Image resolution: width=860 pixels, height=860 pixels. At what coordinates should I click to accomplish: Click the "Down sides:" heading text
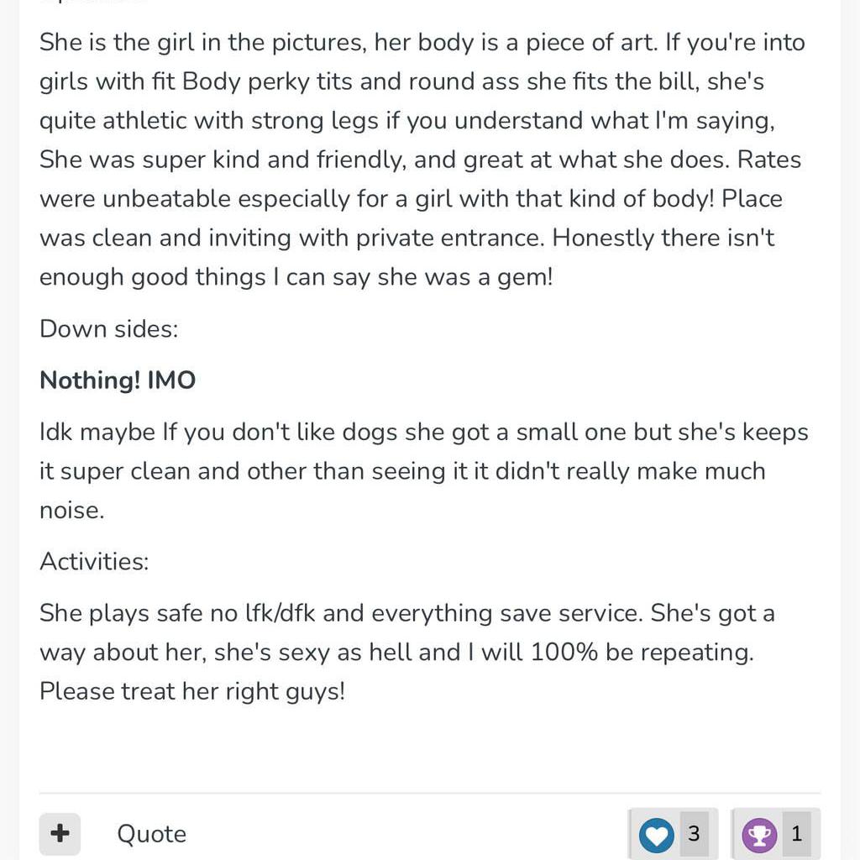(109, 328)
